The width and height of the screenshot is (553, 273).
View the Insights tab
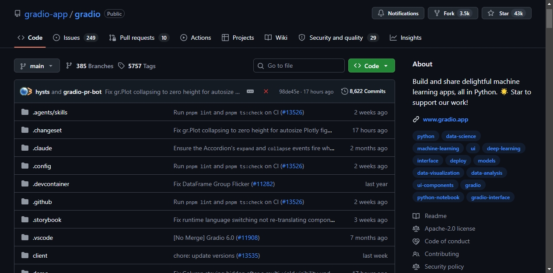406,38
